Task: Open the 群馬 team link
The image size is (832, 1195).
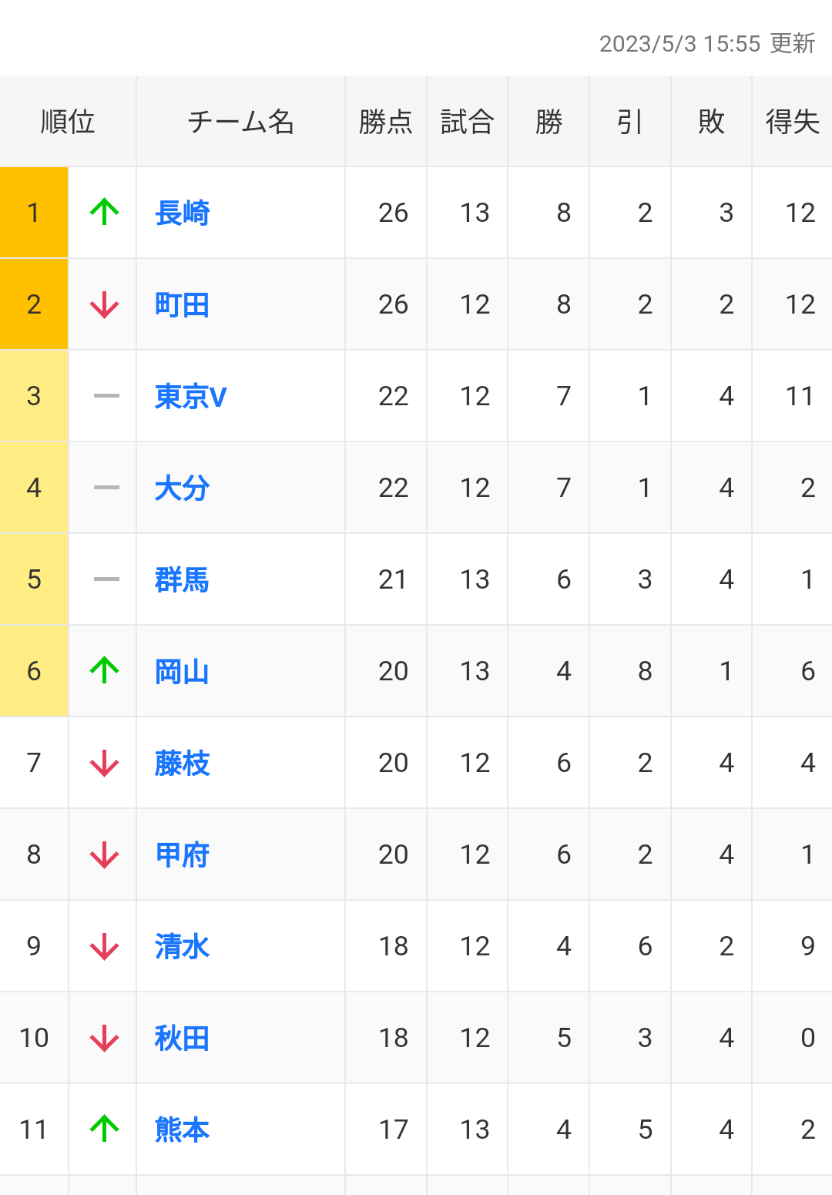Action: point(183,580)
